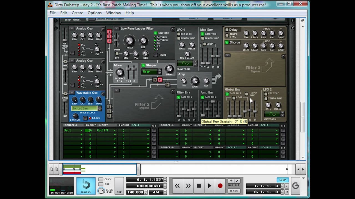
Task: Click the Filter 2 routing button 1
Action: click(109, 107)
